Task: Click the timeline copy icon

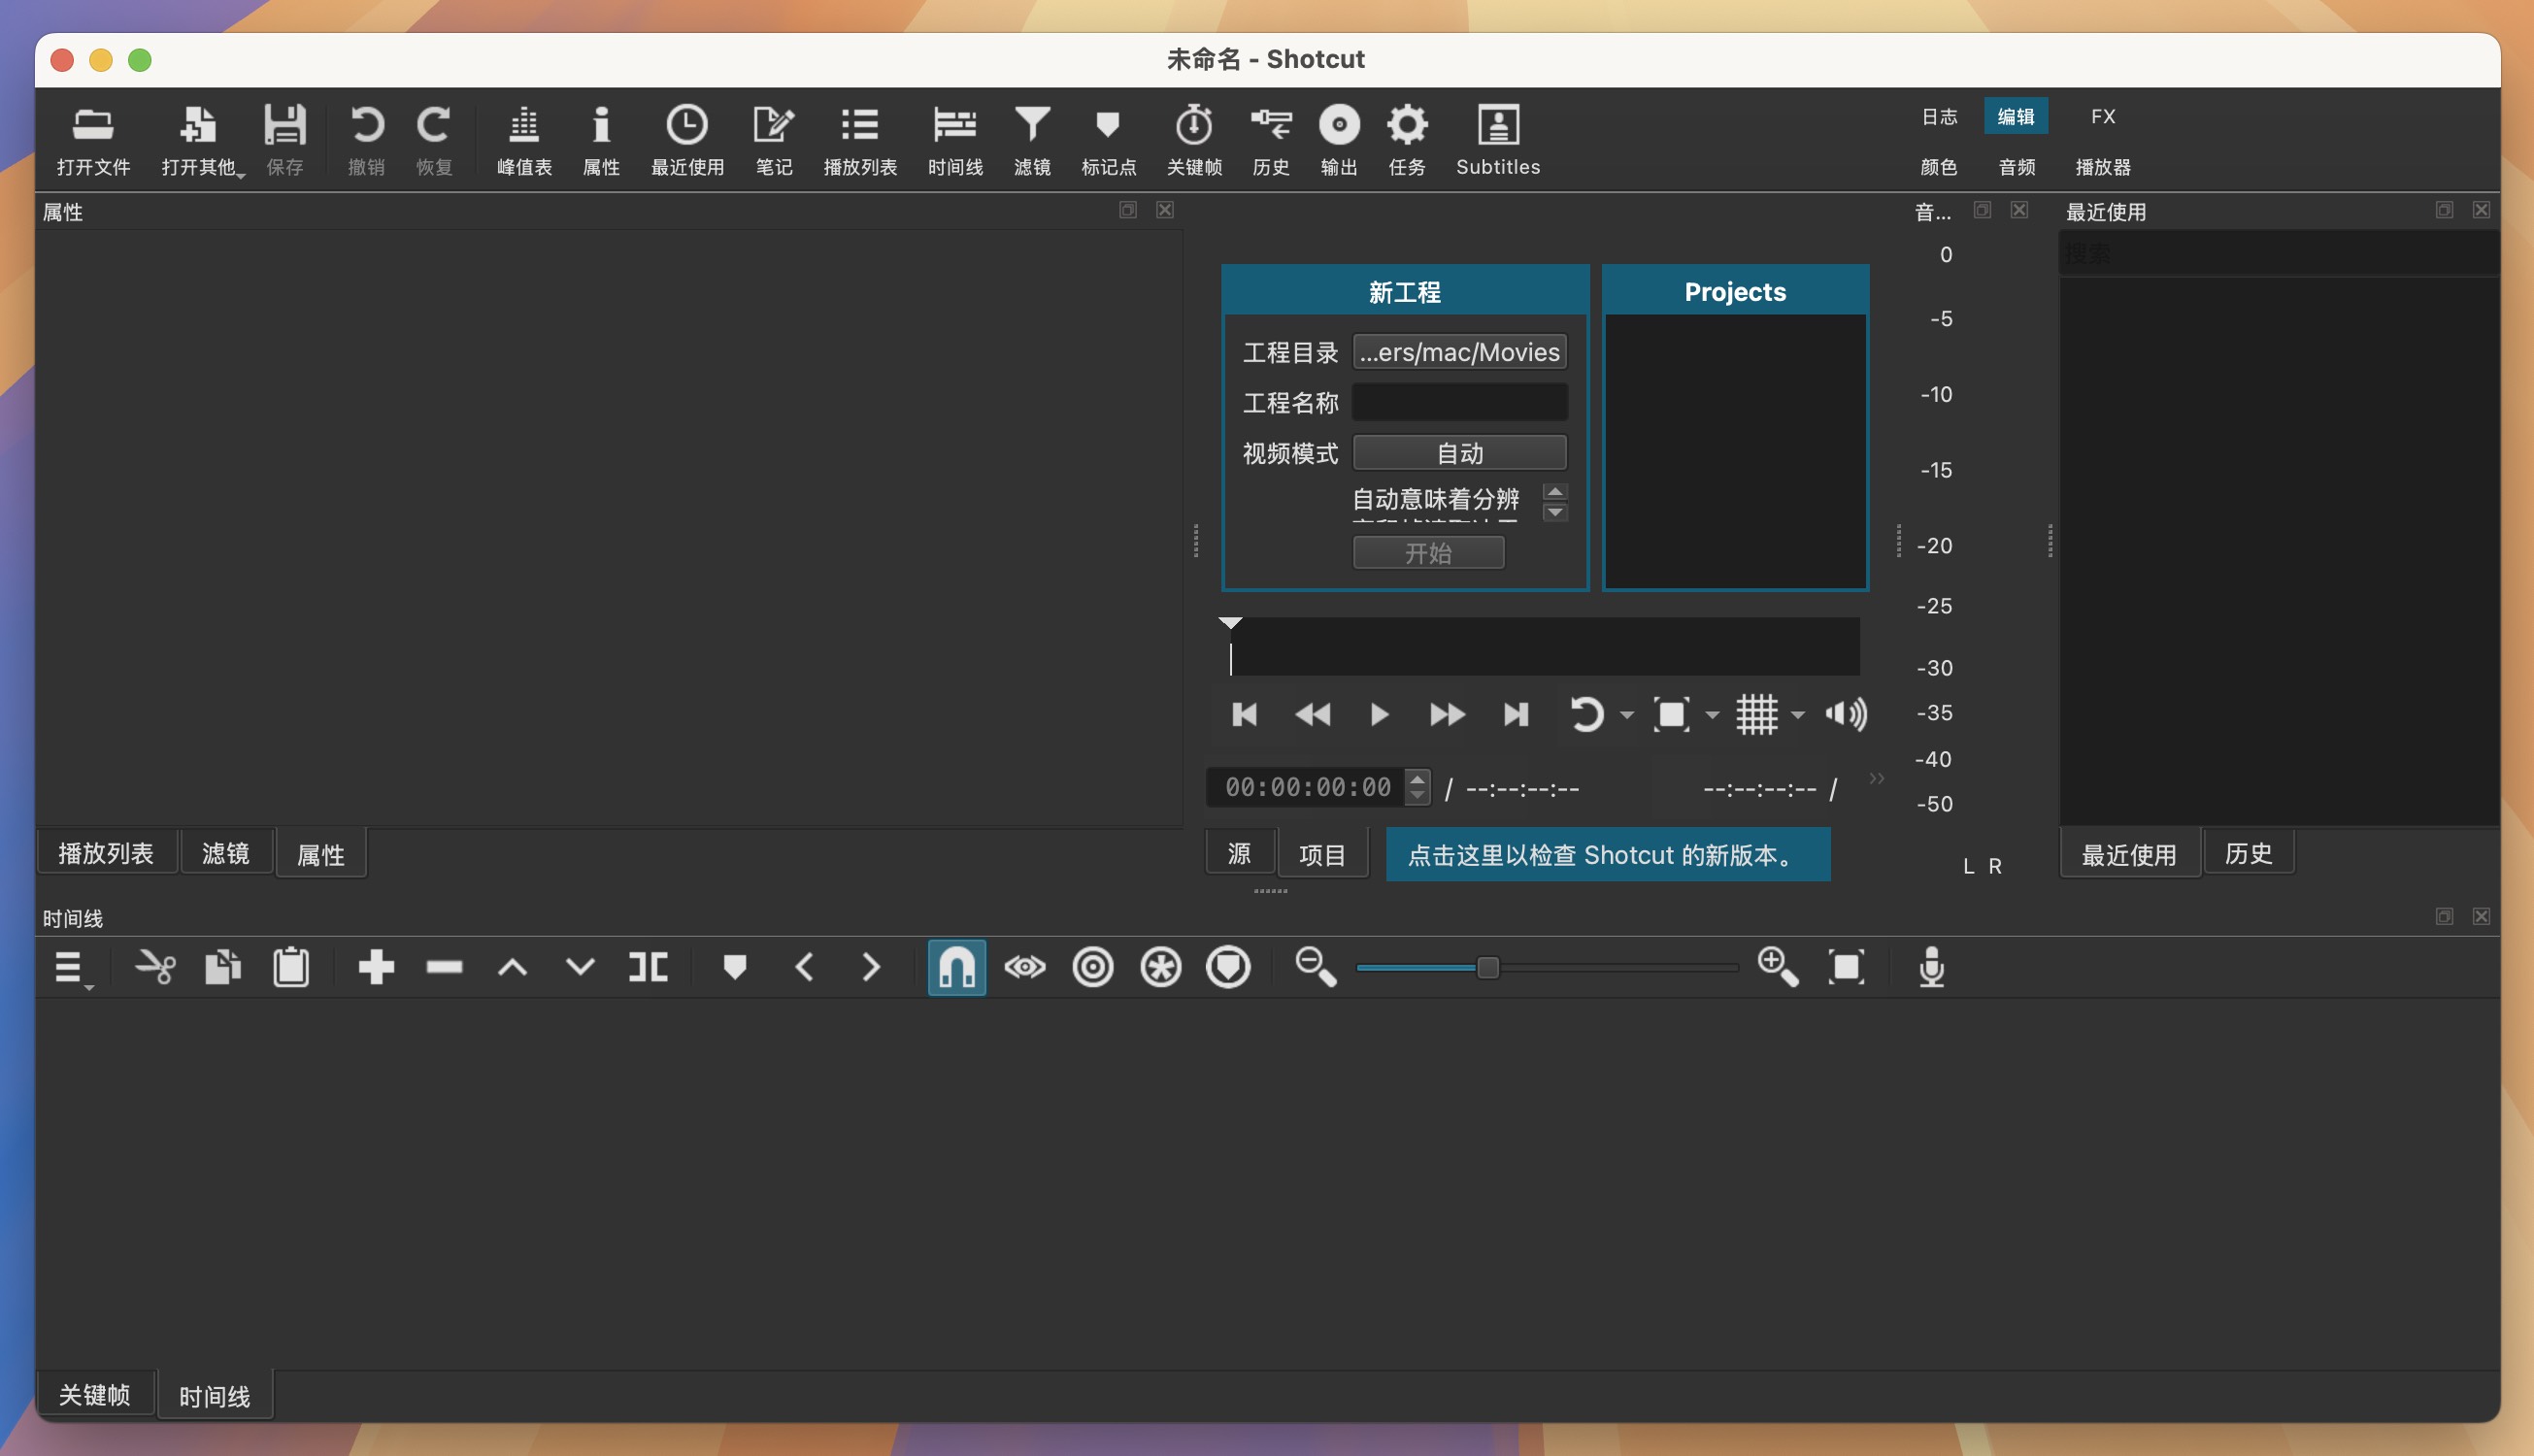Action: pyautogui.click(x=223, y=967)
